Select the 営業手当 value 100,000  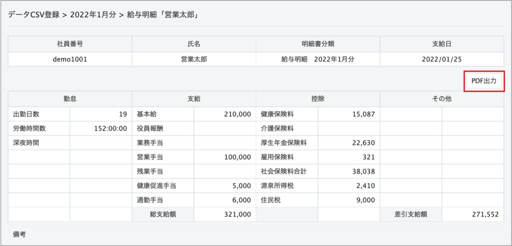click(x=237, y=157)
